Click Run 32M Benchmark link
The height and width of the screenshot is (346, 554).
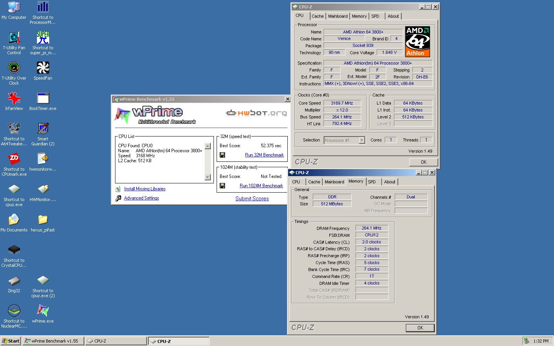click(x=264, y=155)
